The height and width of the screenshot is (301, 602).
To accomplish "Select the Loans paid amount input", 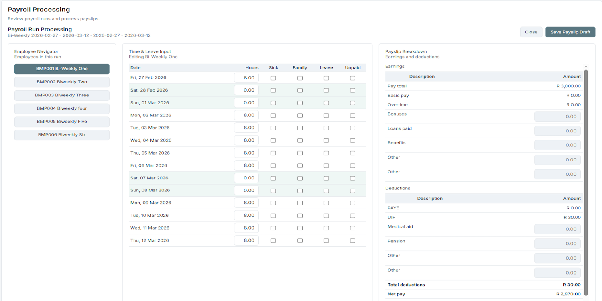I will 557,131.
